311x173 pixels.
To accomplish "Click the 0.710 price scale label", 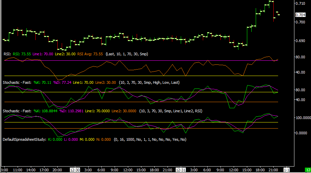I will (300, 3).
